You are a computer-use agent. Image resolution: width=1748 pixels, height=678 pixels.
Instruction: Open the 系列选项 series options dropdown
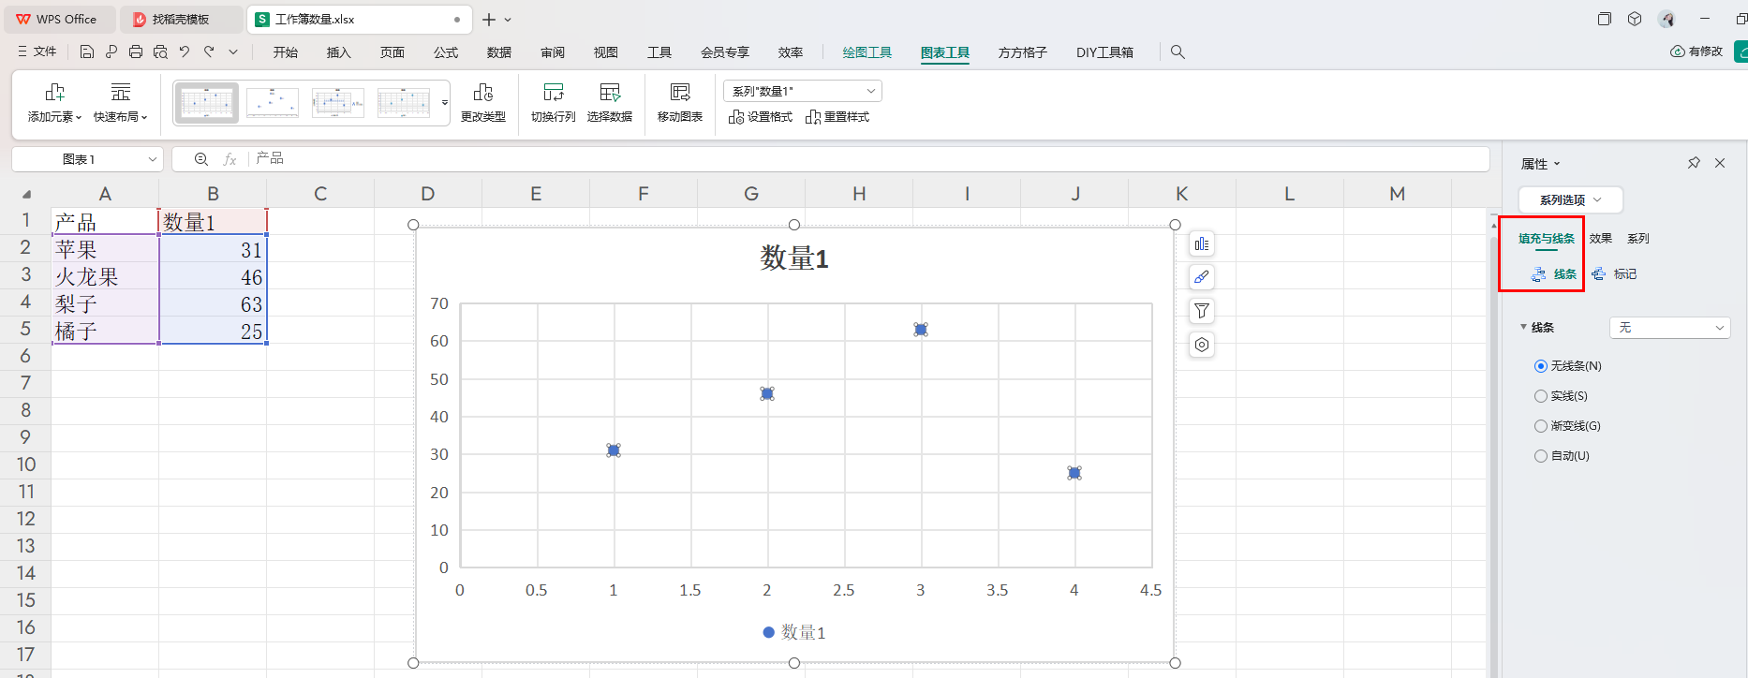1571,199
